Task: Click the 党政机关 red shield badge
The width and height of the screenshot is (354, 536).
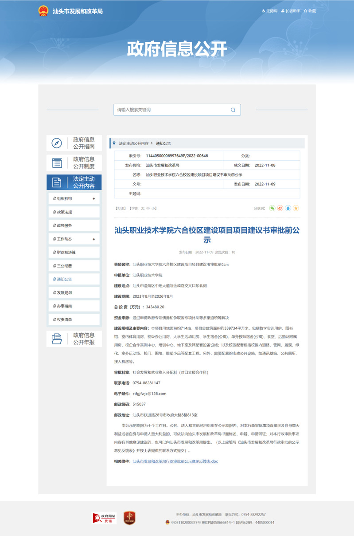Action: click(x=129, y=518)
